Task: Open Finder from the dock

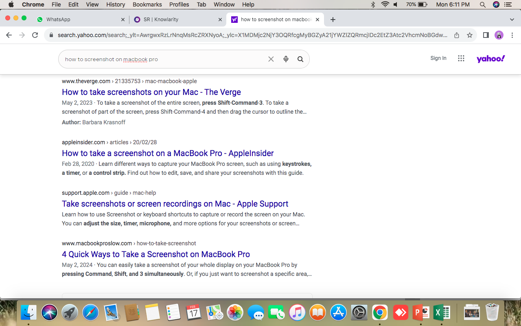Action: coord(28,313)
